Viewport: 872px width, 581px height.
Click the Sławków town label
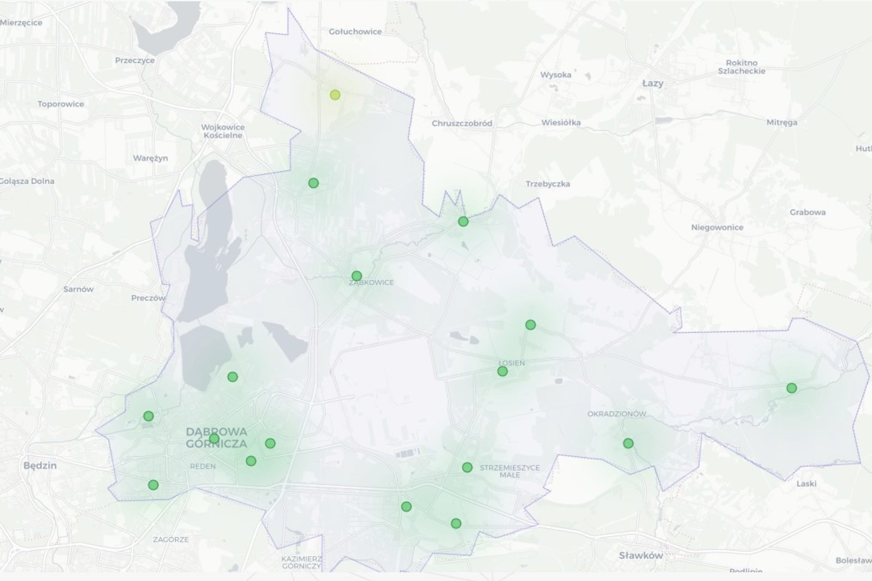pos(640,555)
